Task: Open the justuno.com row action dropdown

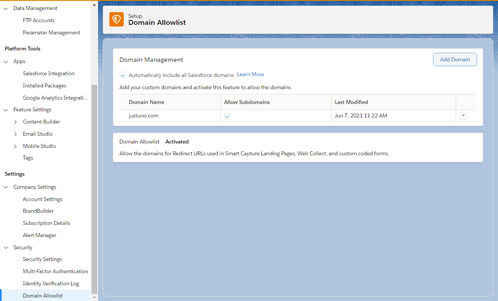Action: [463, 116]
